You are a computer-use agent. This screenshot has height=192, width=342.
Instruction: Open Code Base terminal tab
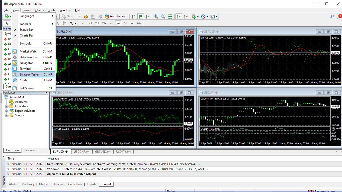[x=75, y=184]
